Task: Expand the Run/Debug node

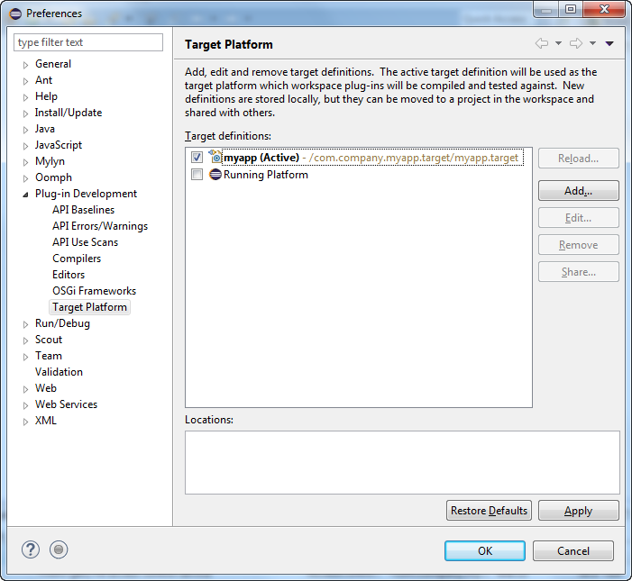Action: [x=25, y=324]
